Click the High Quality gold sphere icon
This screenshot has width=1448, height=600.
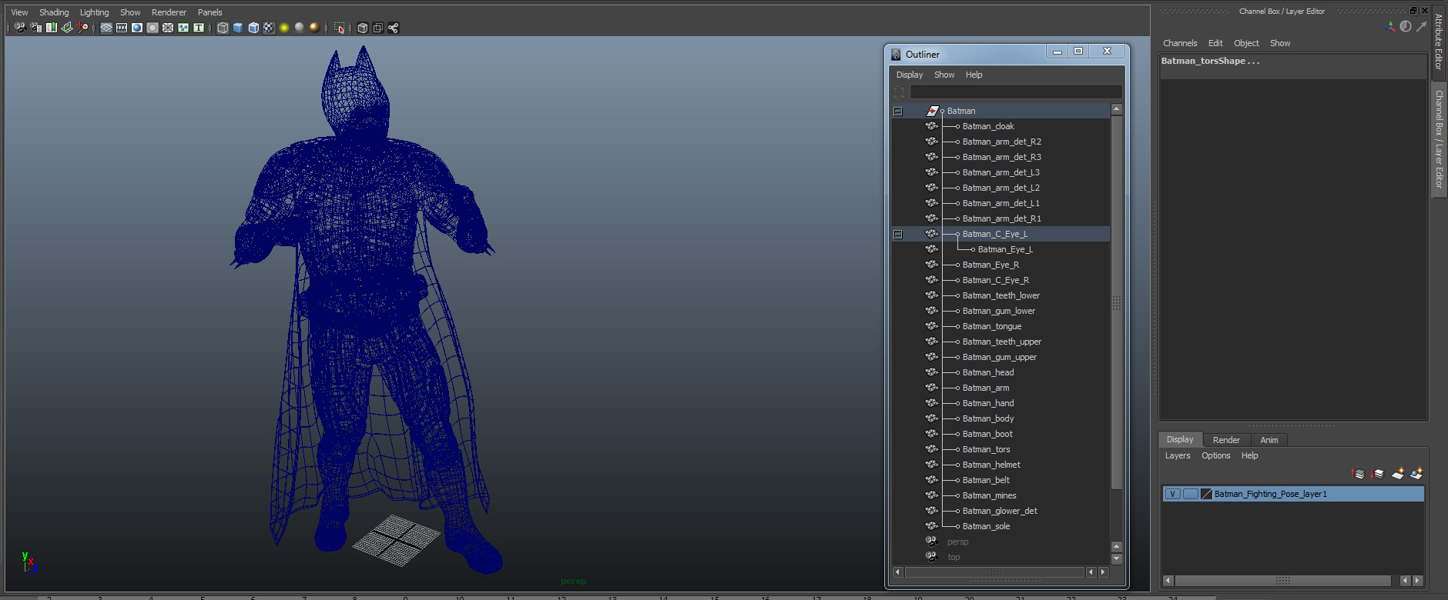click(x=314, y=28)
